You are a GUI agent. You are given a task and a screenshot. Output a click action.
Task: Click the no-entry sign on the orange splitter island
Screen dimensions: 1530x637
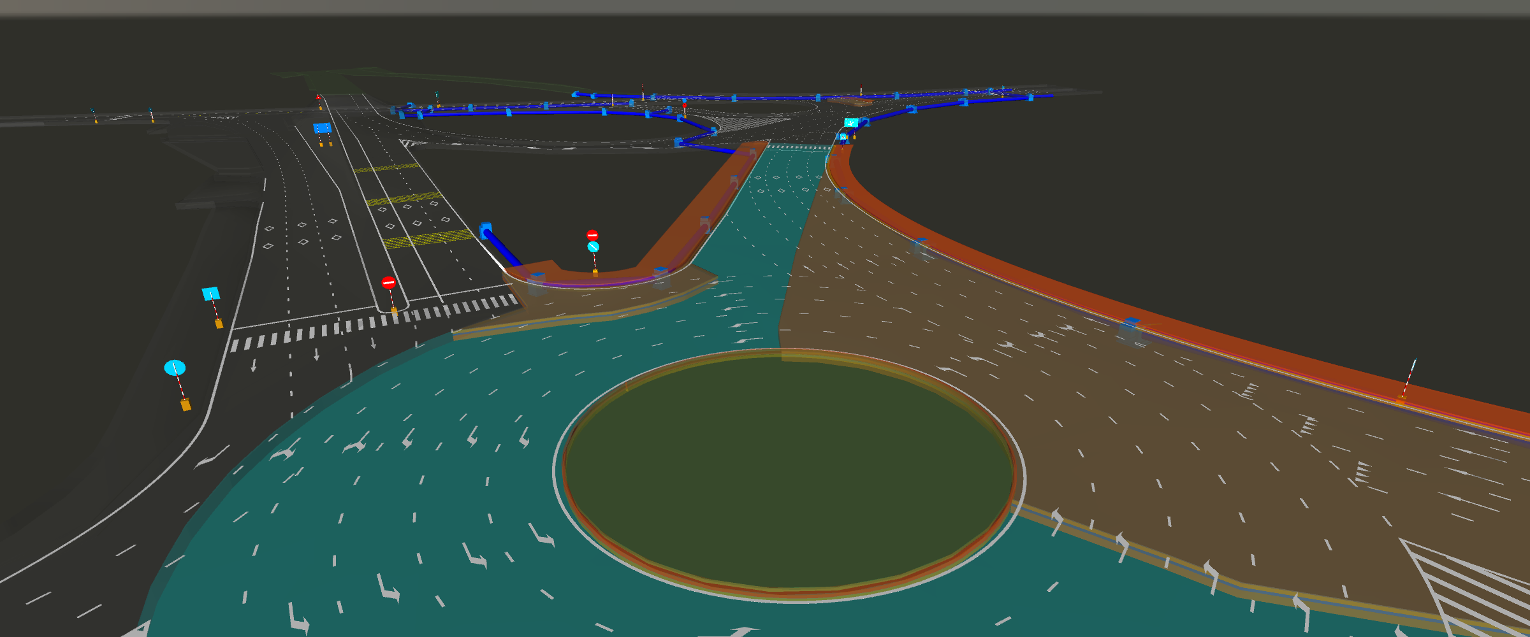592,235
